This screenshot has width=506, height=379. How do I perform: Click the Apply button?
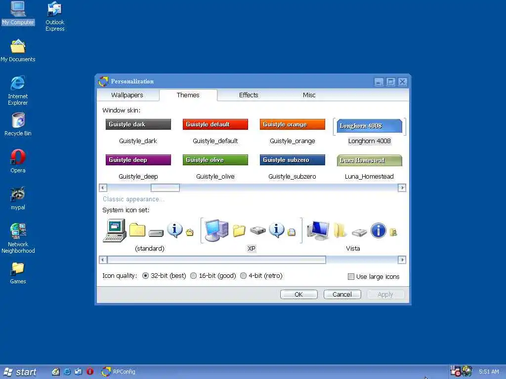click(x=385, y=294)
